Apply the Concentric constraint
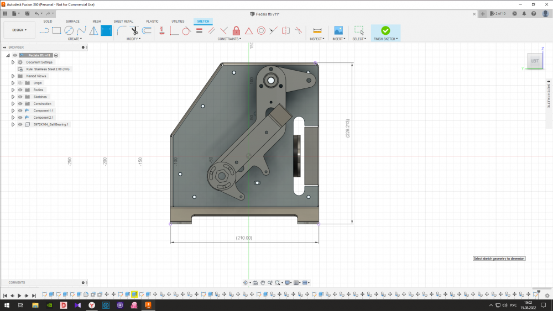 tap(261, 30)
